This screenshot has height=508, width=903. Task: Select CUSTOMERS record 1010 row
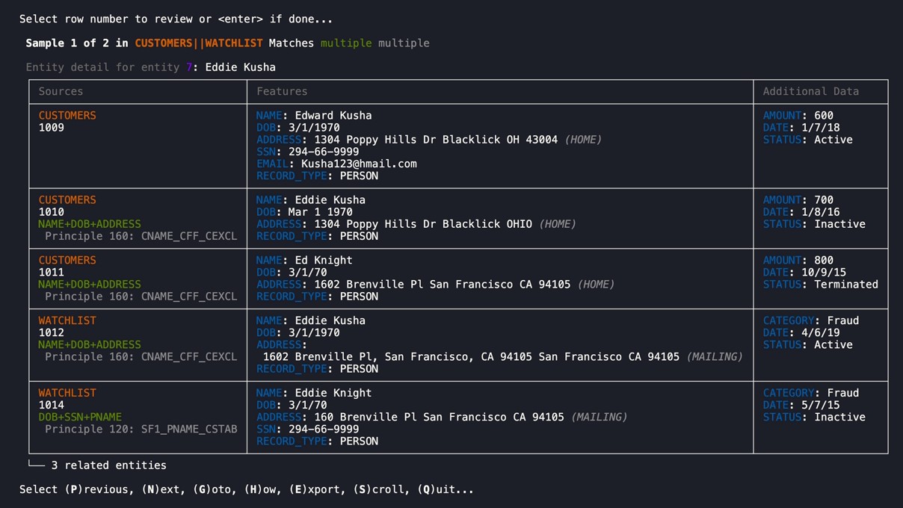tap(51, 211)
